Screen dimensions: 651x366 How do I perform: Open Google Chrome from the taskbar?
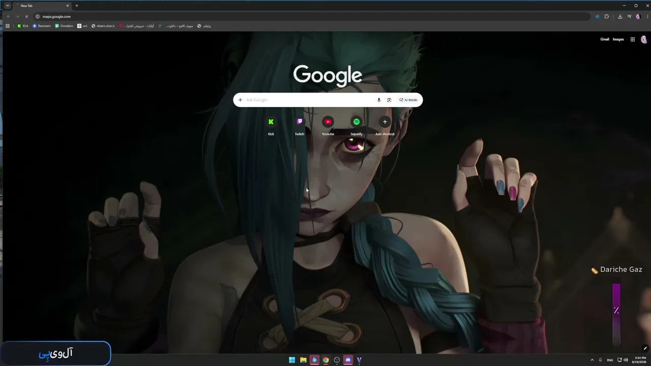[x=325, y=360]
